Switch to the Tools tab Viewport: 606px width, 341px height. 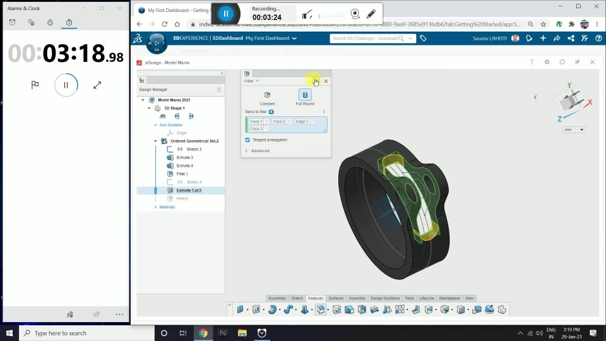click(409, 299)
